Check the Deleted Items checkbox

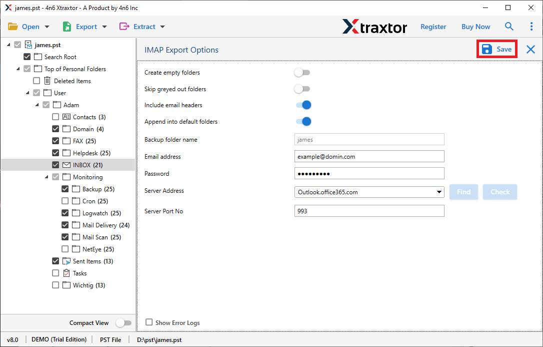[x=36, y=81]
